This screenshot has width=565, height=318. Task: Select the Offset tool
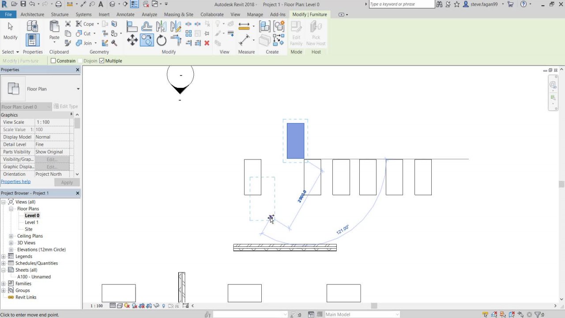(x=147, y=27)
